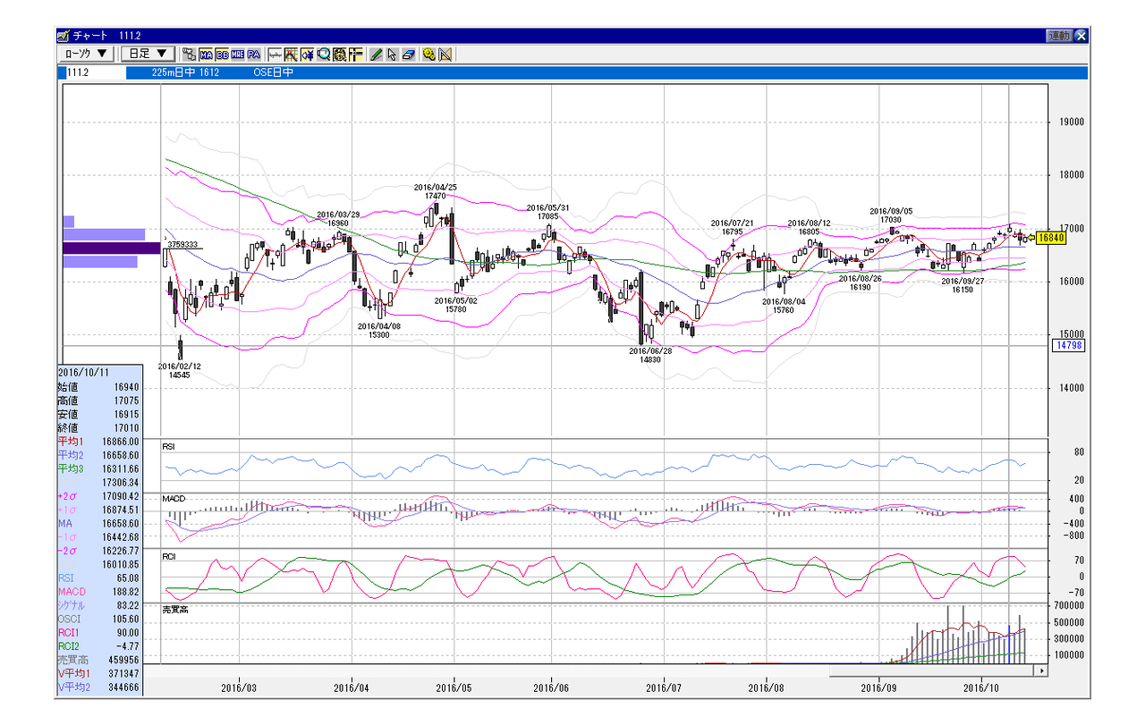1145x725 pixels.
Task: Click the triangle ruler icon
Action: click(x=444, y=54)
